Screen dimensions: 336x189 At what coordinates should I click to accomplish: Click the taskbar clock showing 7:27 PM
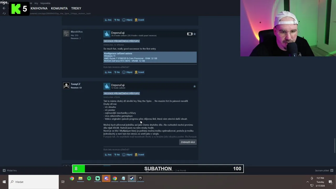pos(320,182)
